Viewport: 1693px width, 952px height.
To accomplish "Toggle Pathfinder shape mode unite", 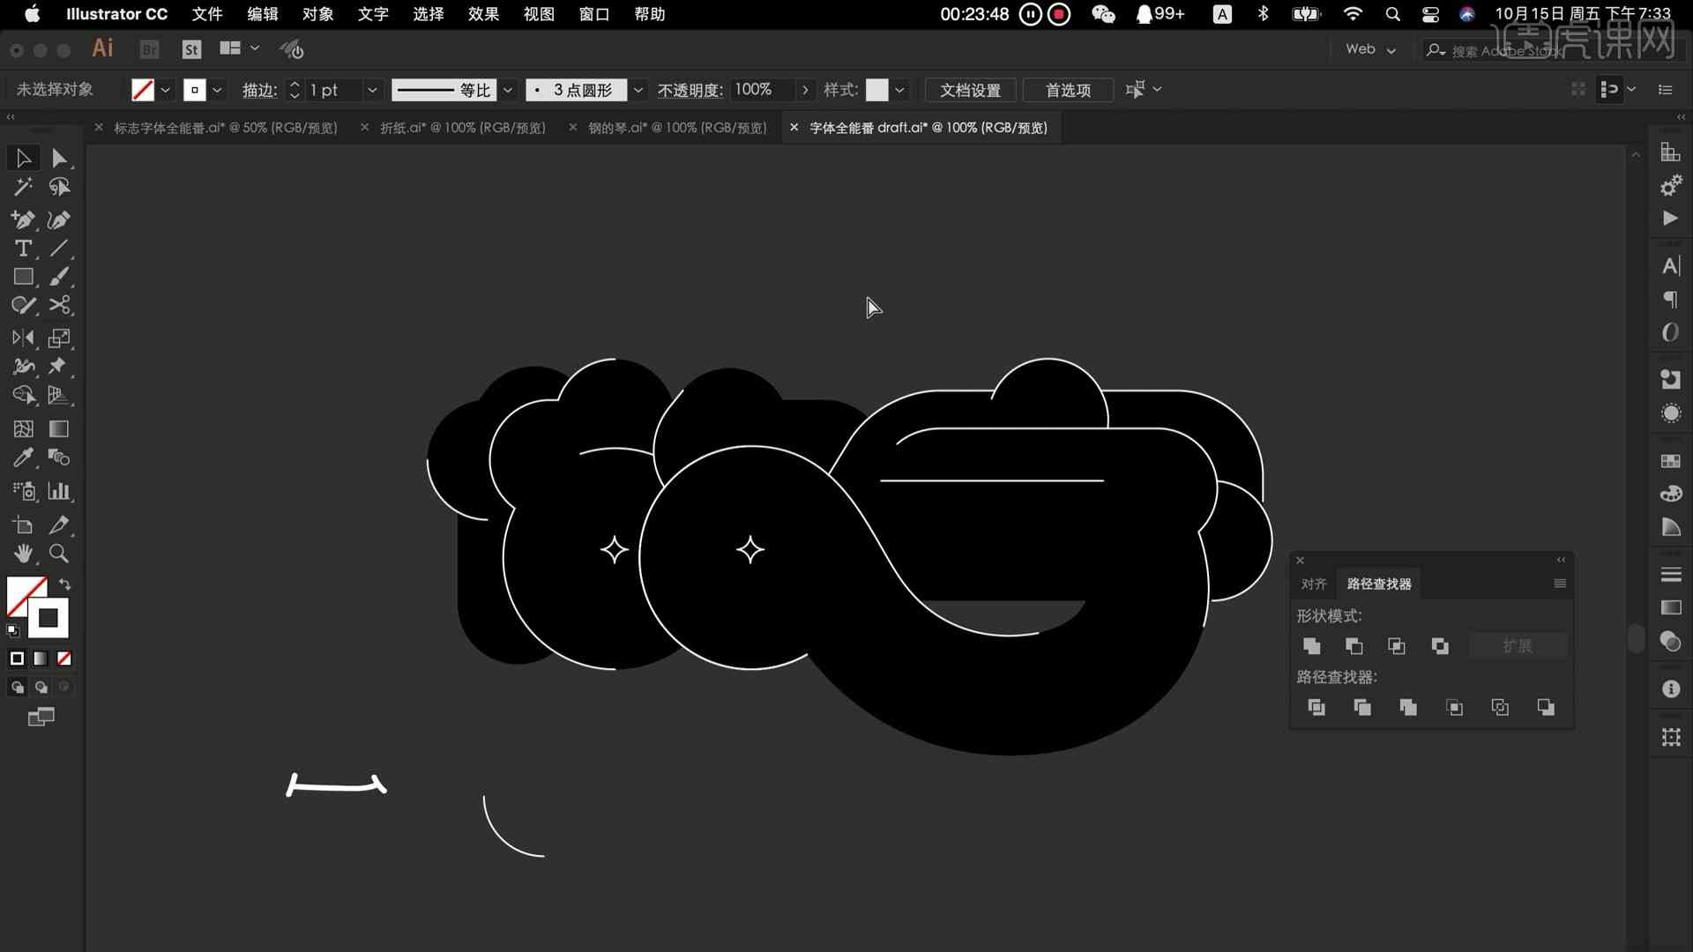I will pos(1311,645).
